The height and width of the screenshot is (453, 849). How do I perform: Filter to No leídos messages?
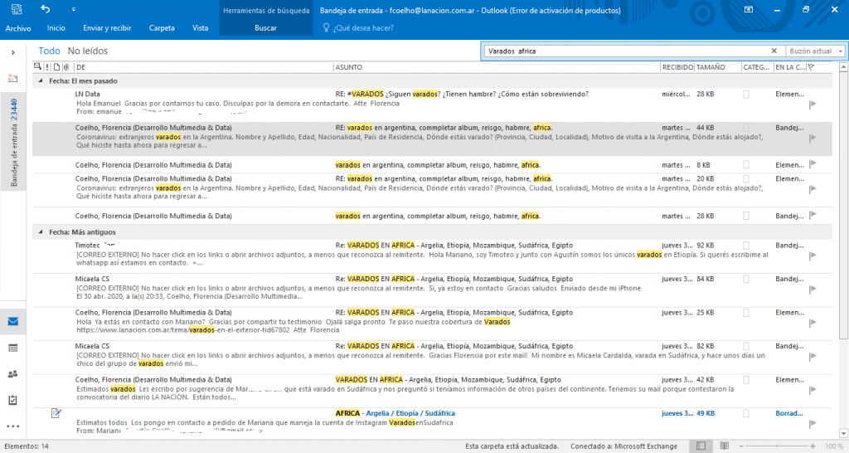pyautogui.click(x=87, y=51)
